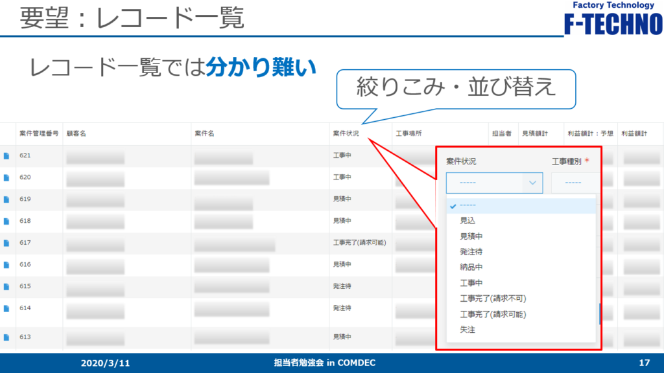664x373 pixels.
Task: Open record 616 via its document icon
Action: 6,265
